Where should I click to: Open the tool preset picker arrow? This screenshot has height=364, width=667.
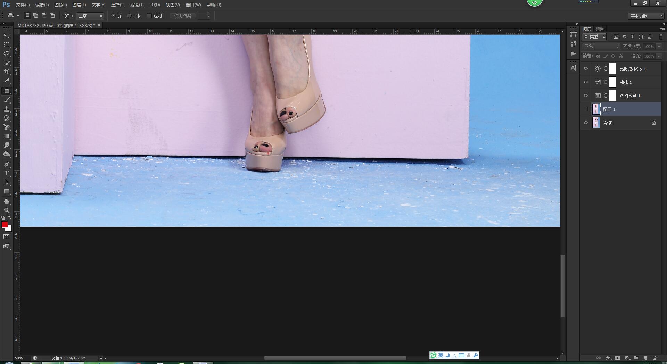(18, 16)
